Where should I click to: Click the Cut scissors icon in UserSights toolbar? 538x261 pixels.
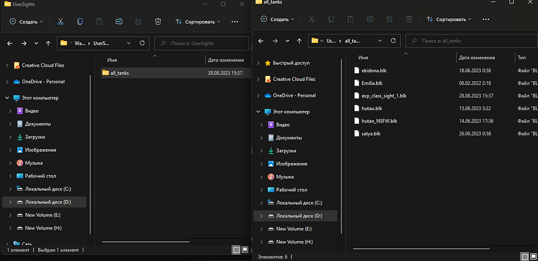[x=60, y=22]
